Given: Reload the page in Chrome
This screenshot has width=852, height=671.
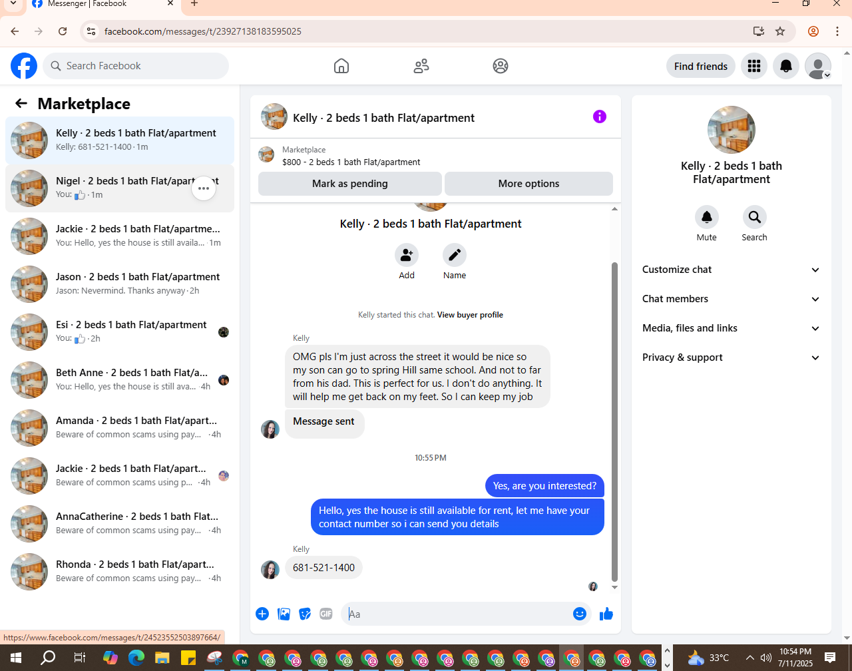Looking at the screenshot, I should [63, 31].
